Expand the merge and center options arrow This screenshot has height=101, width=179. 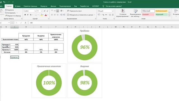click(95, 15)
